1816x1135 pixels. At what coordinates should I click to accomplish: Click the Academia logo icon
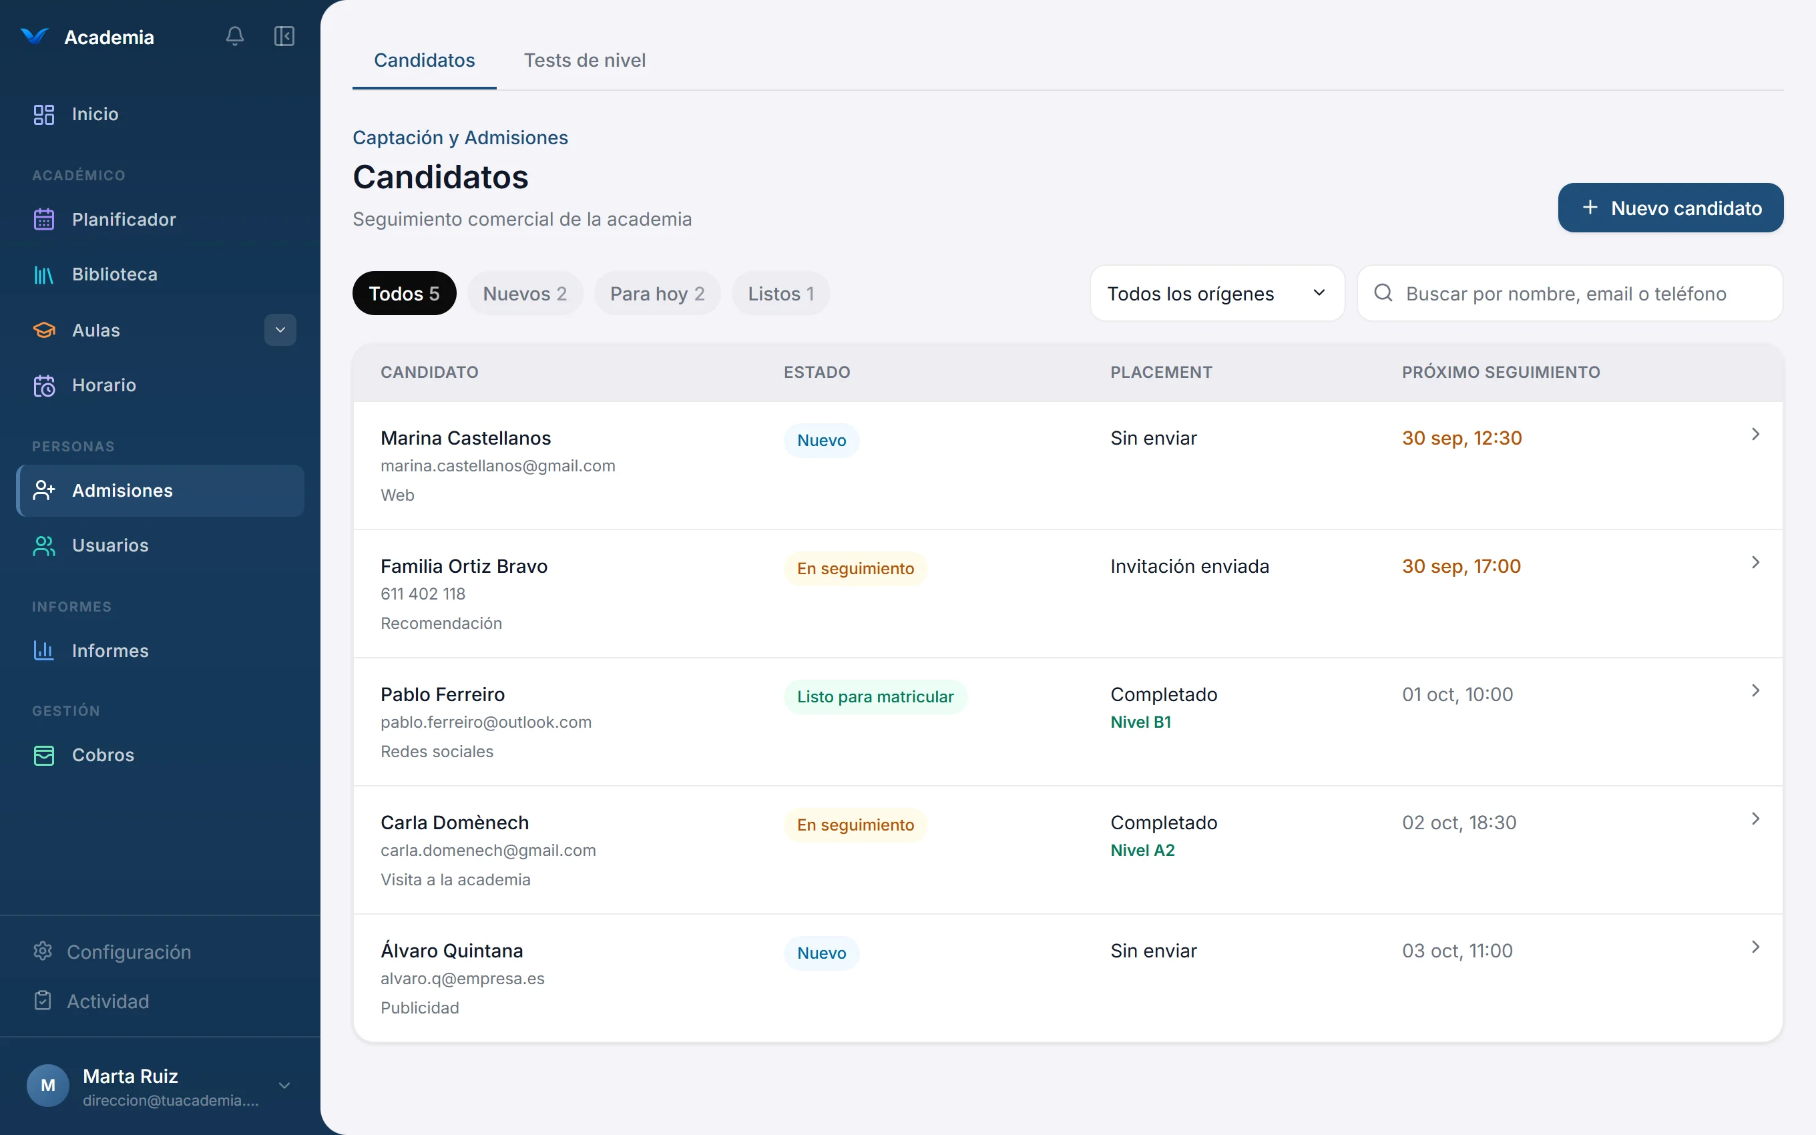pos(35,36)
